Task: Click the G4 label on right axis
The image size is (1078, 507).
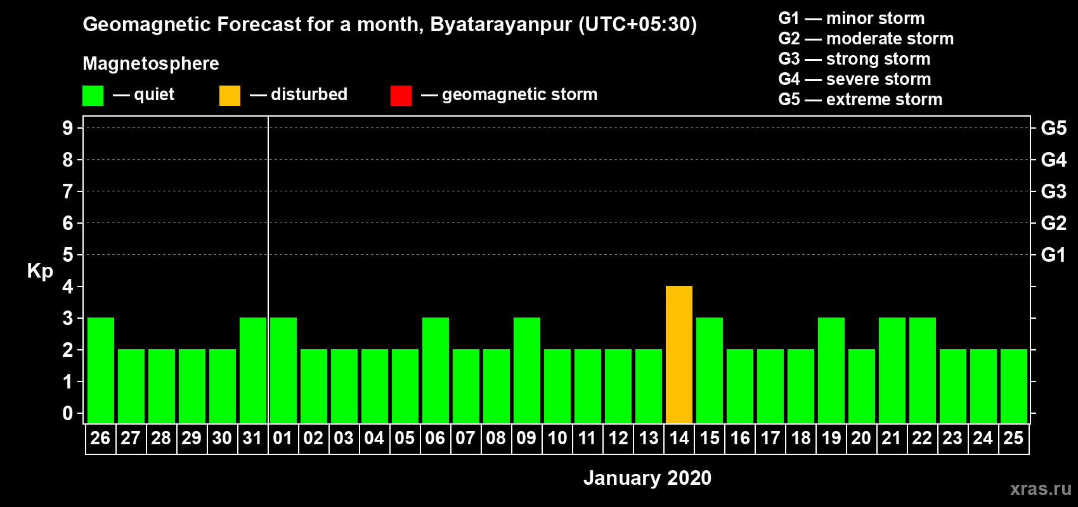Action: click(x=1054, y=160)
